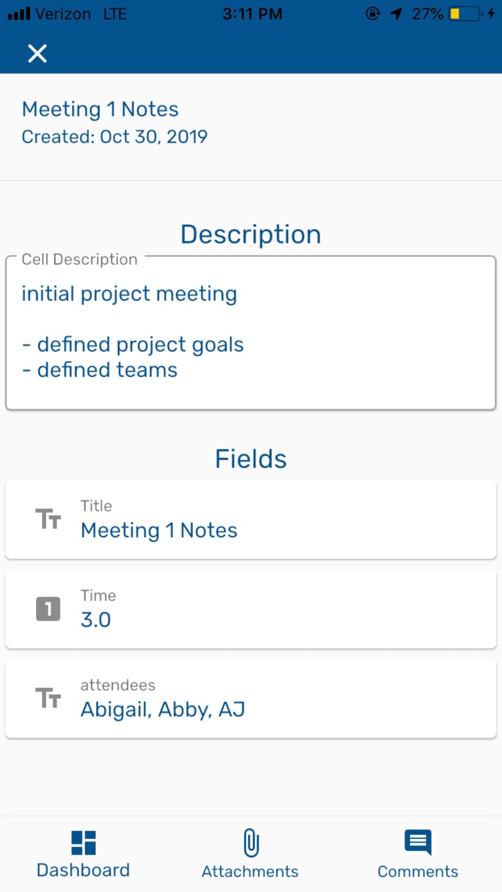The height and width of the screenshot is (892, 502).
Task: Close the note with the X icon
Action: (x=37, y=53)
